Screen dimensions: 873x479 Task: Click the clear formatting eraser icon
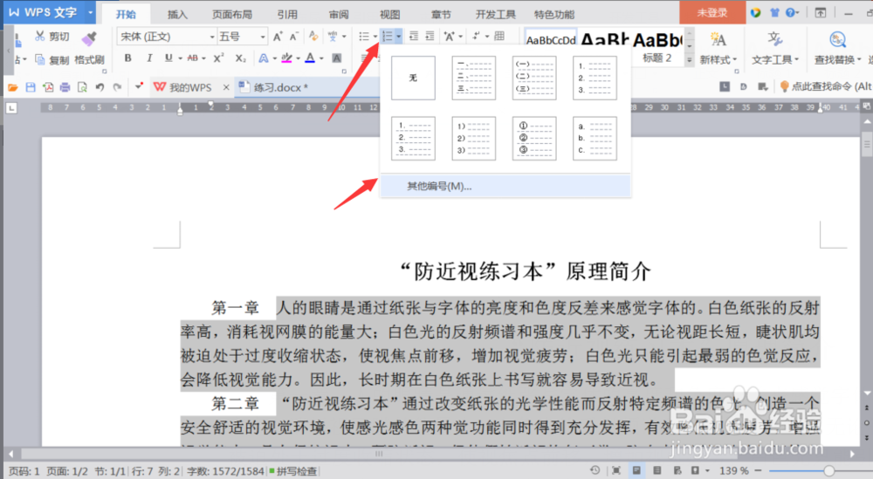point(313,37)
